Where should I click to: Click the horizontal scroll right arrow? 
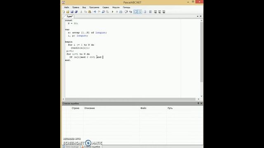click(198, 99)
